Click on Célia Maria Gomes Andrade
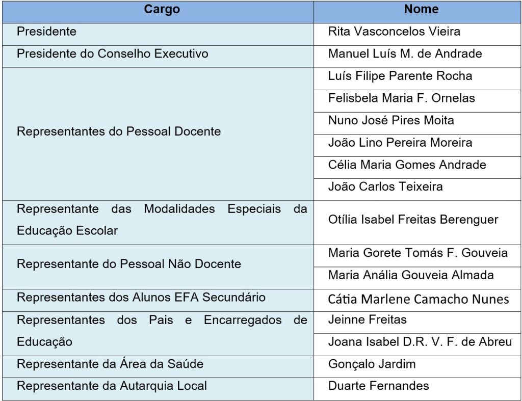 pyautogui.click(x=407, y=165)
